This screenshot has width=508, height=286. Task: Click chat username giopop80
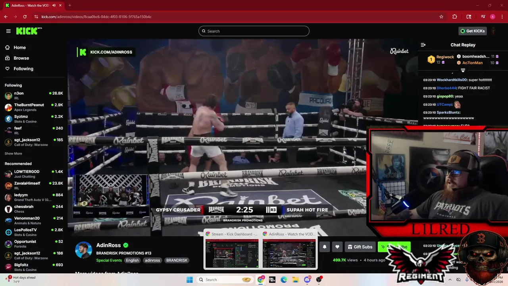(x=445, y=96)
